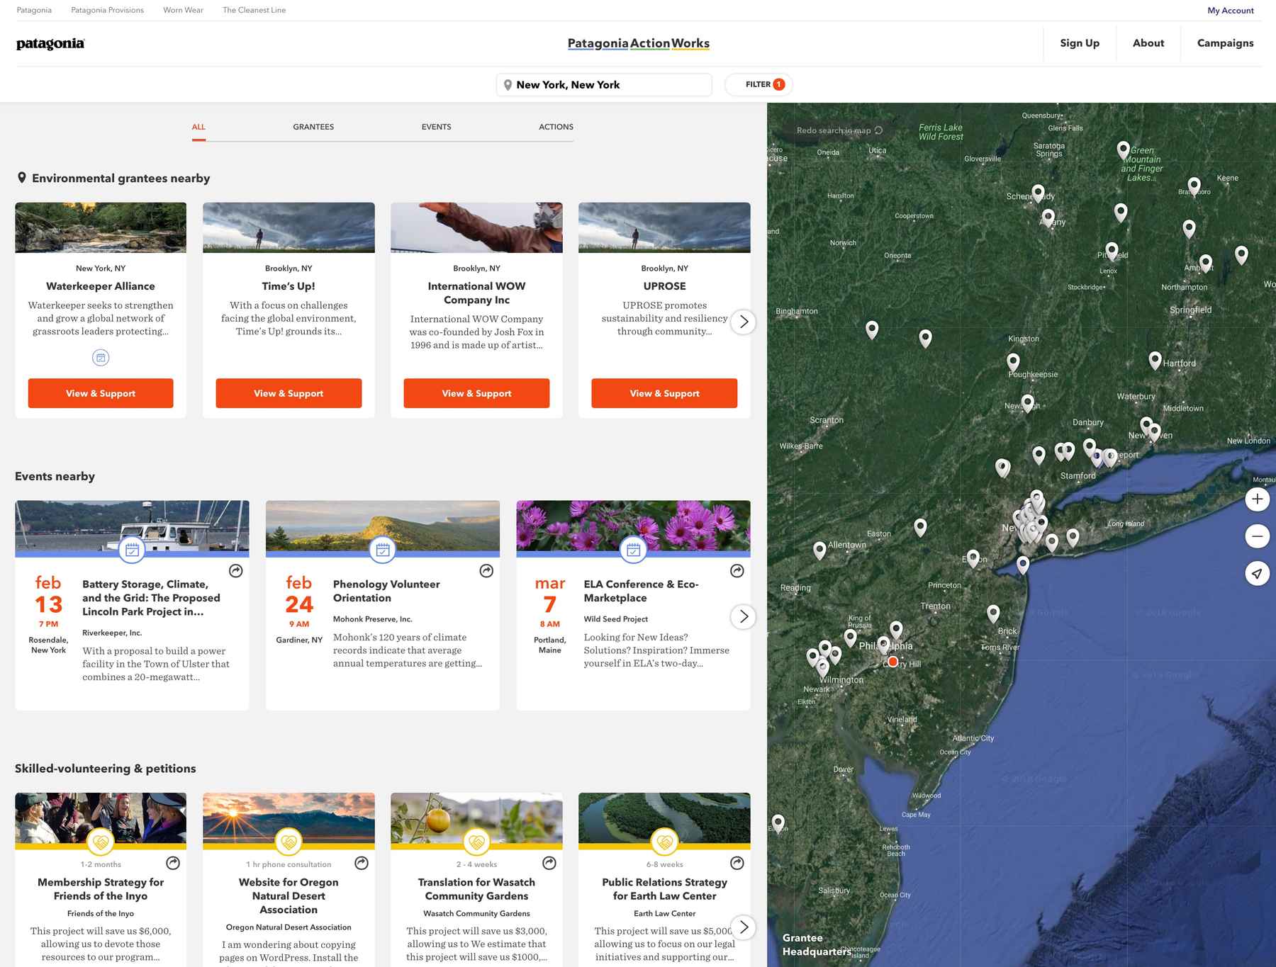Share Website for Oregon Natural Desert Association
Viewport: 1276px width, 967px height.
pos(362,863)
